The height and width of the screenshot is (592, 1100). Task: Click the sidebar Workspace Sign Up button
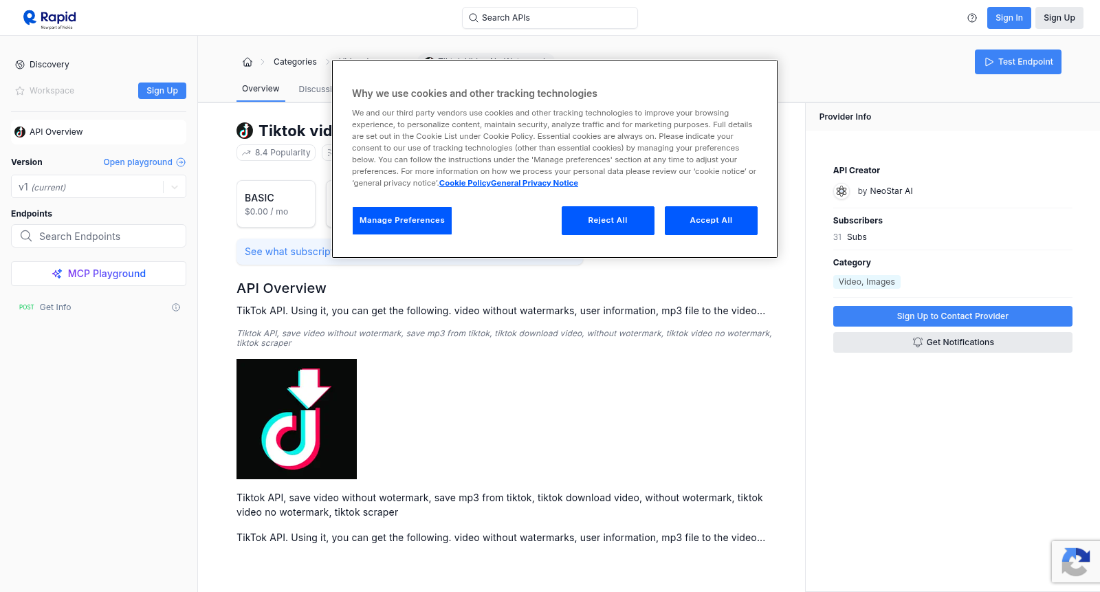coord(162,91)
